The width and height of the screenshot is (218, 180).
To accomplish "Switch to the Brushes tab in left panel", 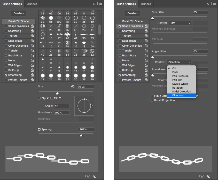I will coord(32,4).
